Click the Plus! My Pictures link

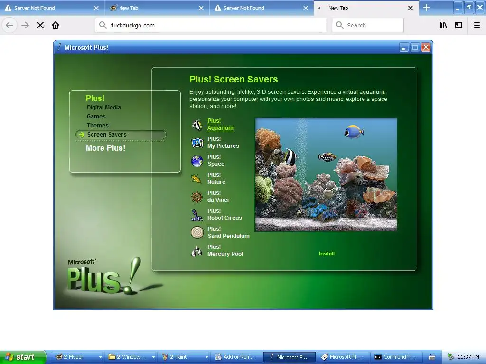[223, 142]
